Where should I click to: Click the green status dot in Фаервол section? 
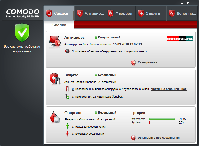click(96, 113)
